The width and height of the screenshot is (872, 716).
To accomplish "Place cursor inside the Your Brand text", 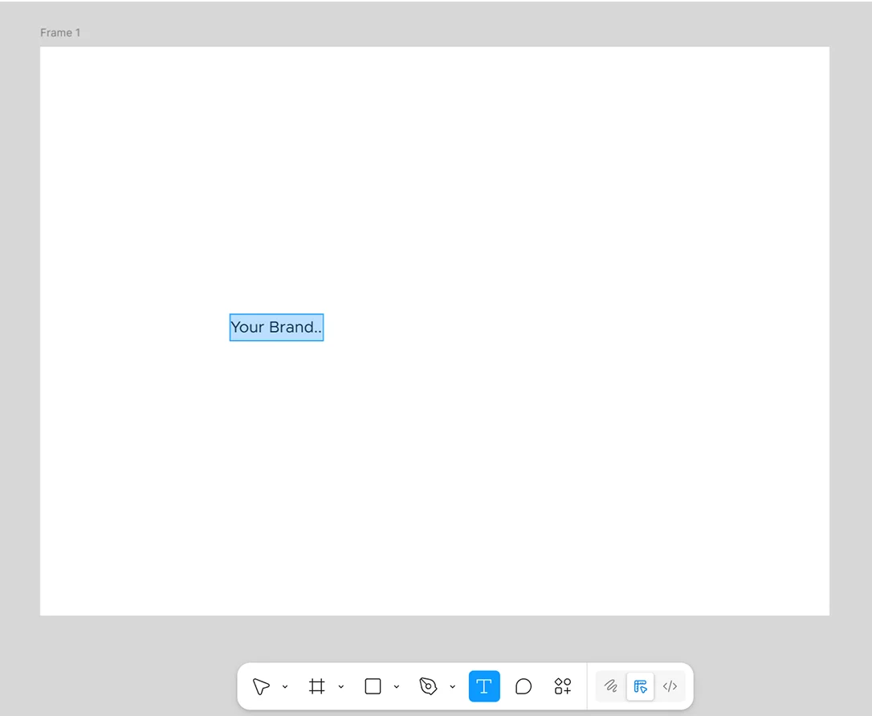I will (276, 327).
